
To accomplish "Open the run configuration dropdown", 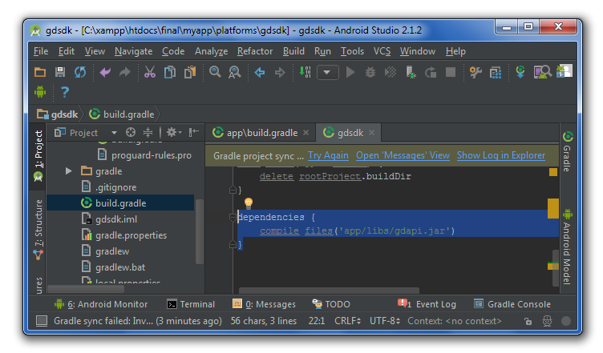I will point(328,72).
